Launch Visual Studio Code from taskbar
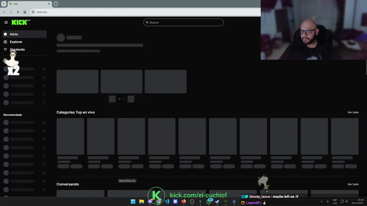 (x=167, y=201)
